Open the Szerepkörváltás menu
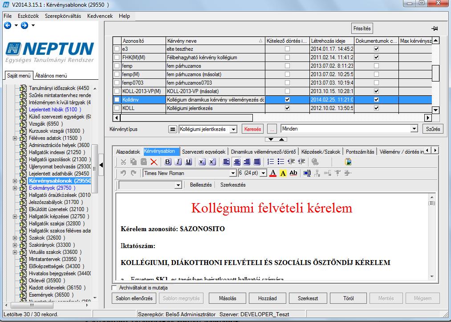This screenshot has height=322, width=451. (63, 16)
